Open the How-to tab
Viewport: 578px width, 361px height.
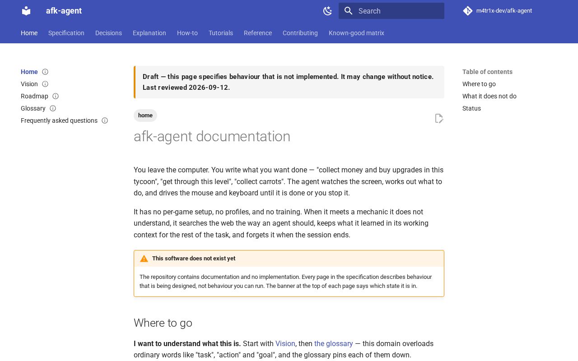[187, 33]
